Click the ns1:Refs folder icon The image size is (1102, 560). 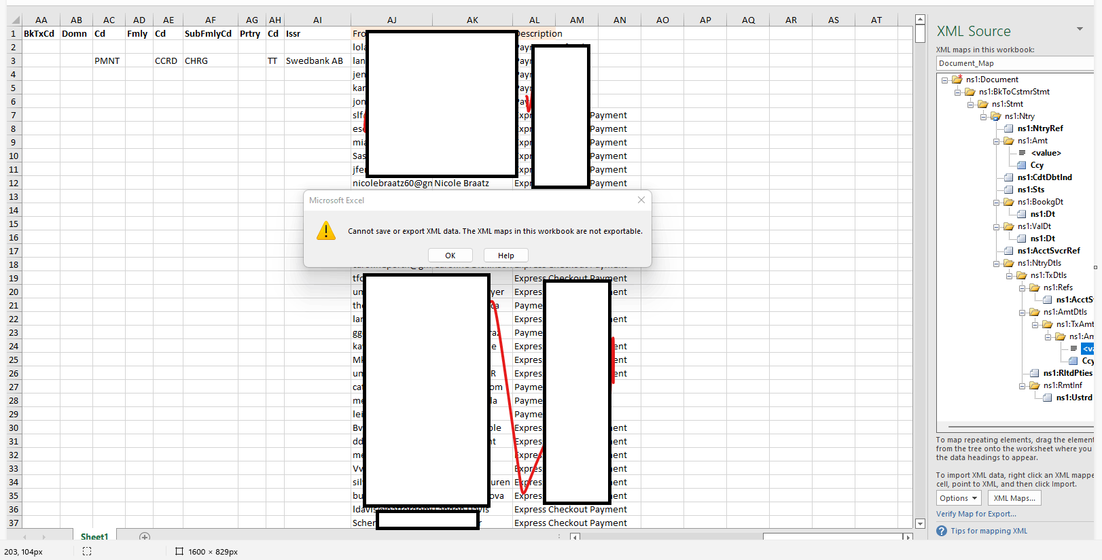point(1034,287)
